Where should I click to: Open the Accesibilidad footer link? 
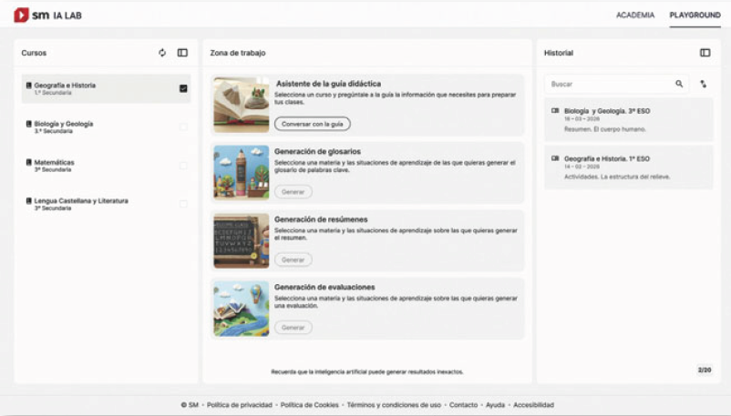pos(533,405)
